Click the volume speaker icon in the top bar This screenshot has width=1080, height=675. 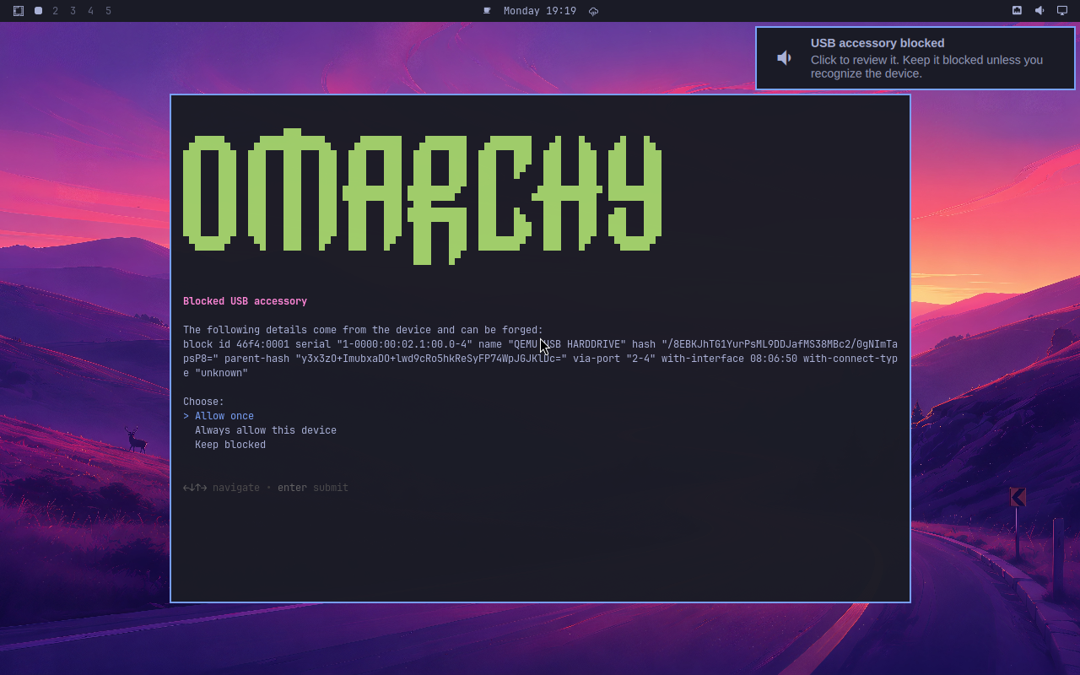pos(1039,11)
